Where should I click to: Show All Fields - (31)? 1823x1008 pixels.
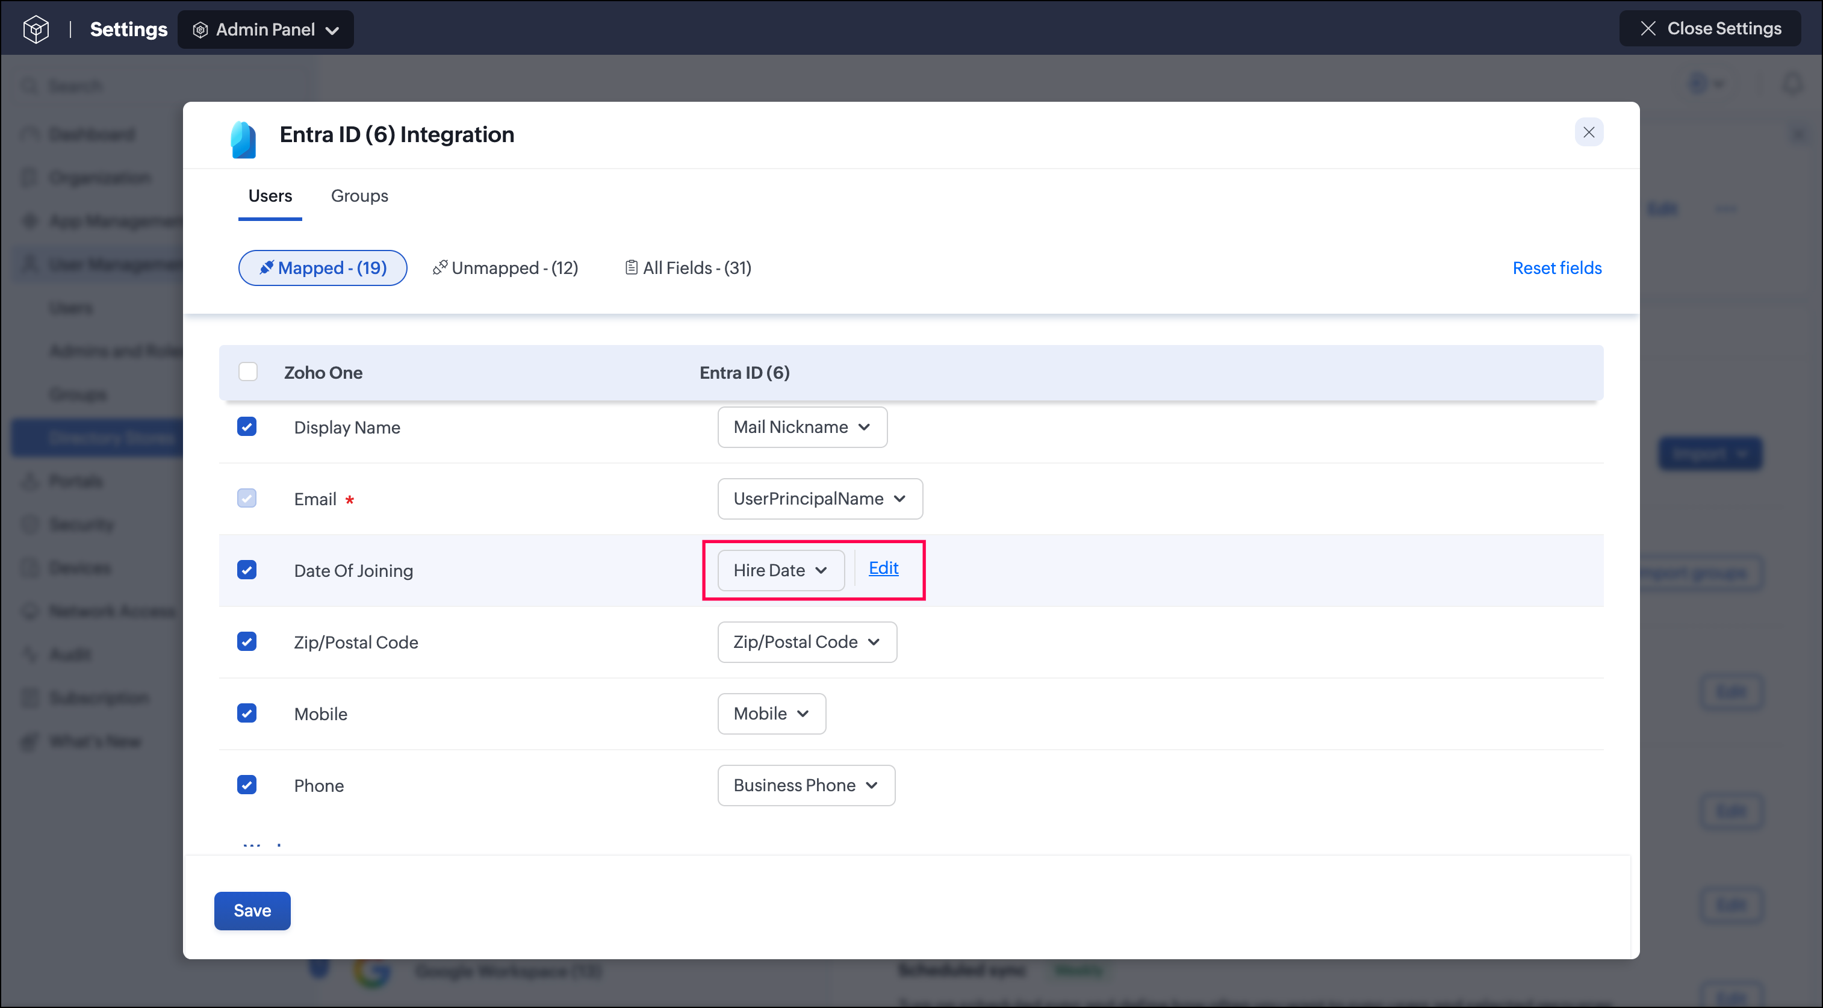[688, 267]
